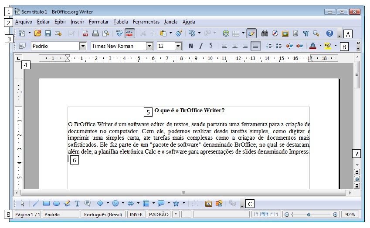Image resolution: width=370 pixels, height=228 pixels.
Task: Open a file with the Open folder icon
Action: 37,33
